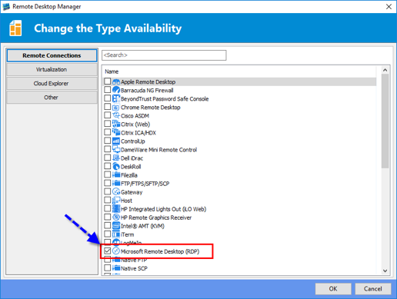Click the DeskRoll icon
397x299 pixels.
[116, 167]
